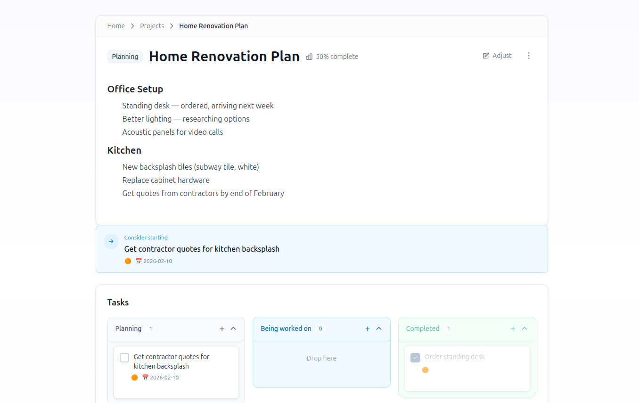Click the Completed column title

click(x=423, y=329)
